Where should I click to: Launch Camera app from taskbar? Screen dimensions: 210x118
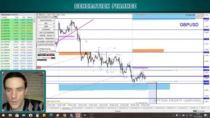pyautogui.click(x=31, y=115)
